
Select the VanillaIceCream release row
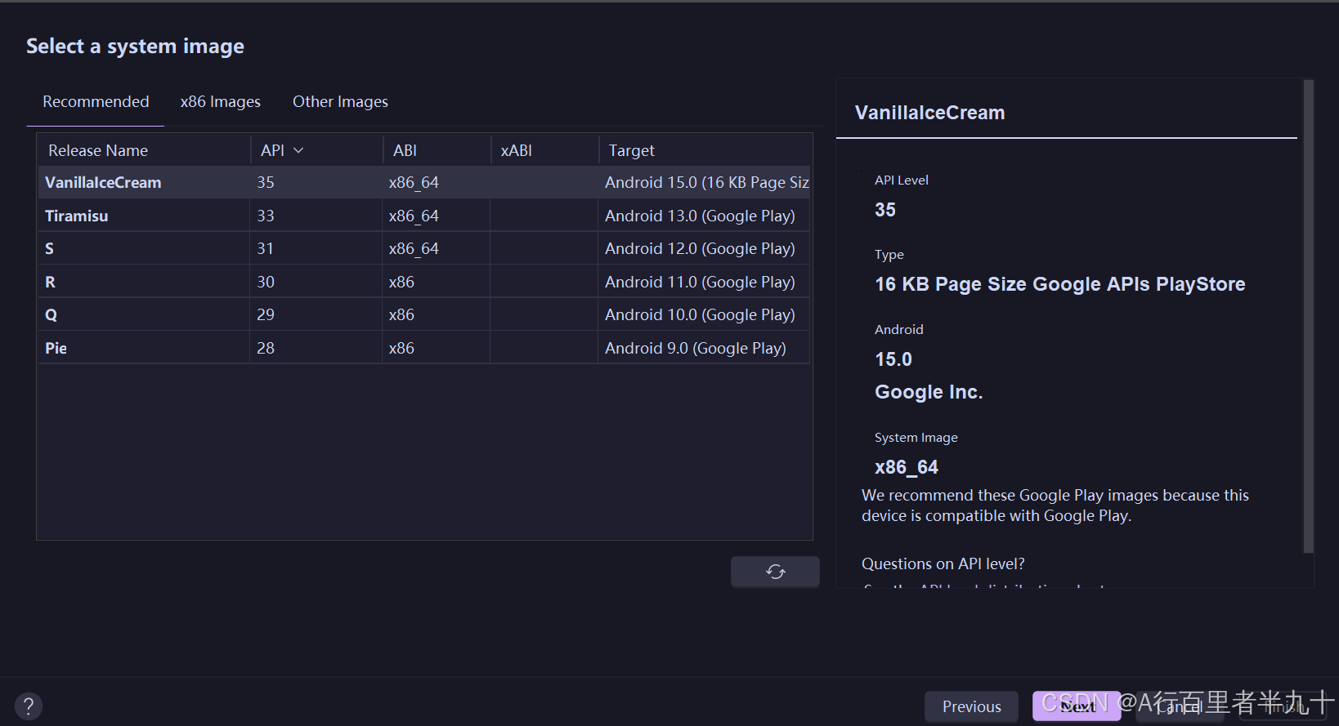pos(423,182)
